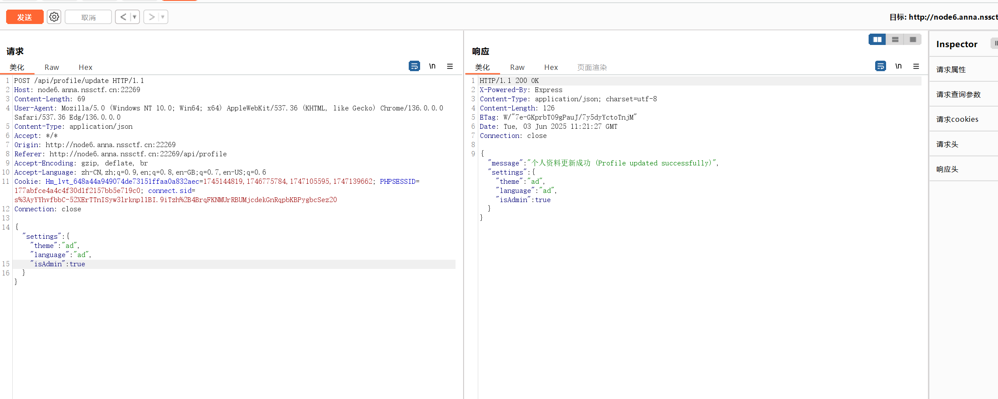Click the Date response header
Image resolution: width=998 pixels, height=399 pixels.
[549, 127]
